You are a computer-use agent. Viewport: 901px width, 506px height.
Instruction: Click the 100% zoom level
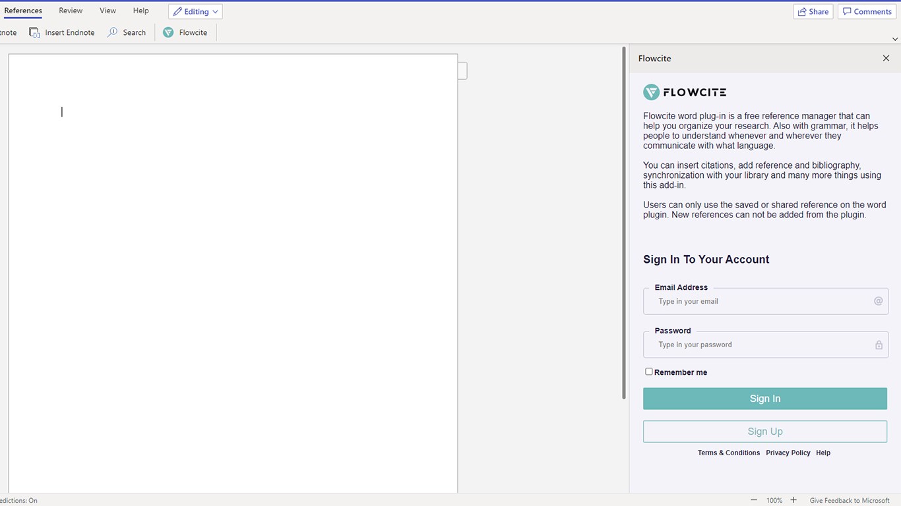click(x=774, y=501)
